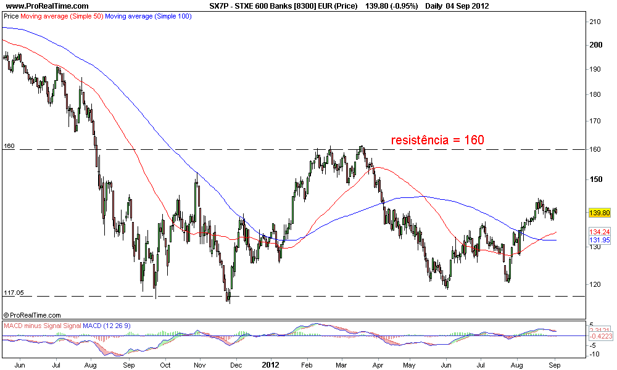
Task: Click the Oct label on time axis
Action: pos(165,365)
